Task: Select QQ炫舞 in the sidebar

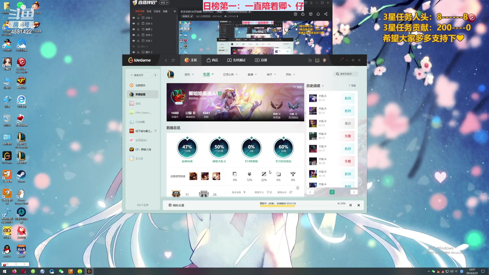Action: point(142,122)
